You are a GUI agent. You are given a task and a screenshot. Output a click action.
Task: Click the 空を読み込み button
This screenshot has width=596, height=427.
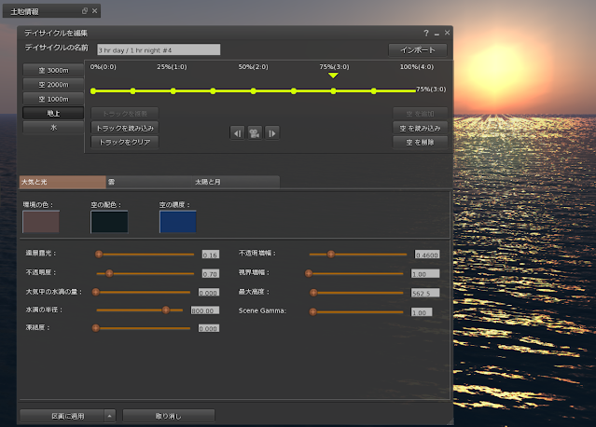420,128
